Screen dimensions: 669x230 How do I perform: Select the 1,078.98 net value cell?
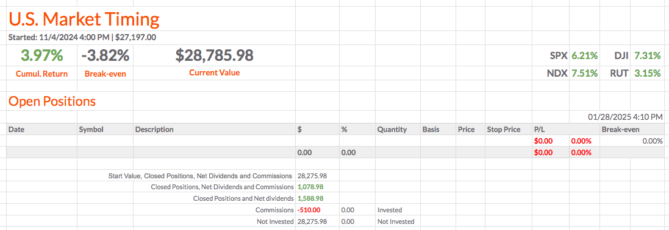(310, 187)
